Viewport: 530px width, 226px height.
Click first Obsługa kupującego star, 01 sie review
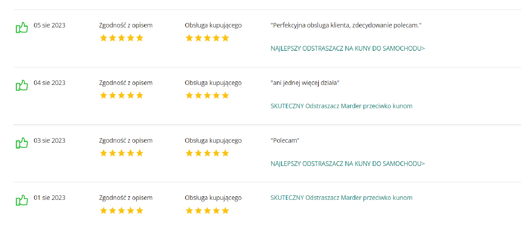point(189,210)
